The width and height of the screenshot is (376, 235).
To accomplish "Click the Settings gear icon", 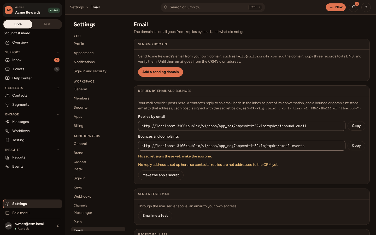I will click(x=8, y=204).
